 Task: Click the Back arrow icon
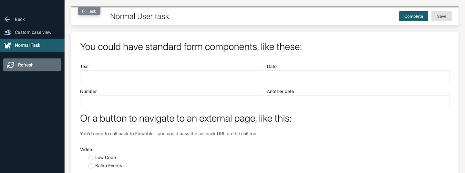[7, 19]
